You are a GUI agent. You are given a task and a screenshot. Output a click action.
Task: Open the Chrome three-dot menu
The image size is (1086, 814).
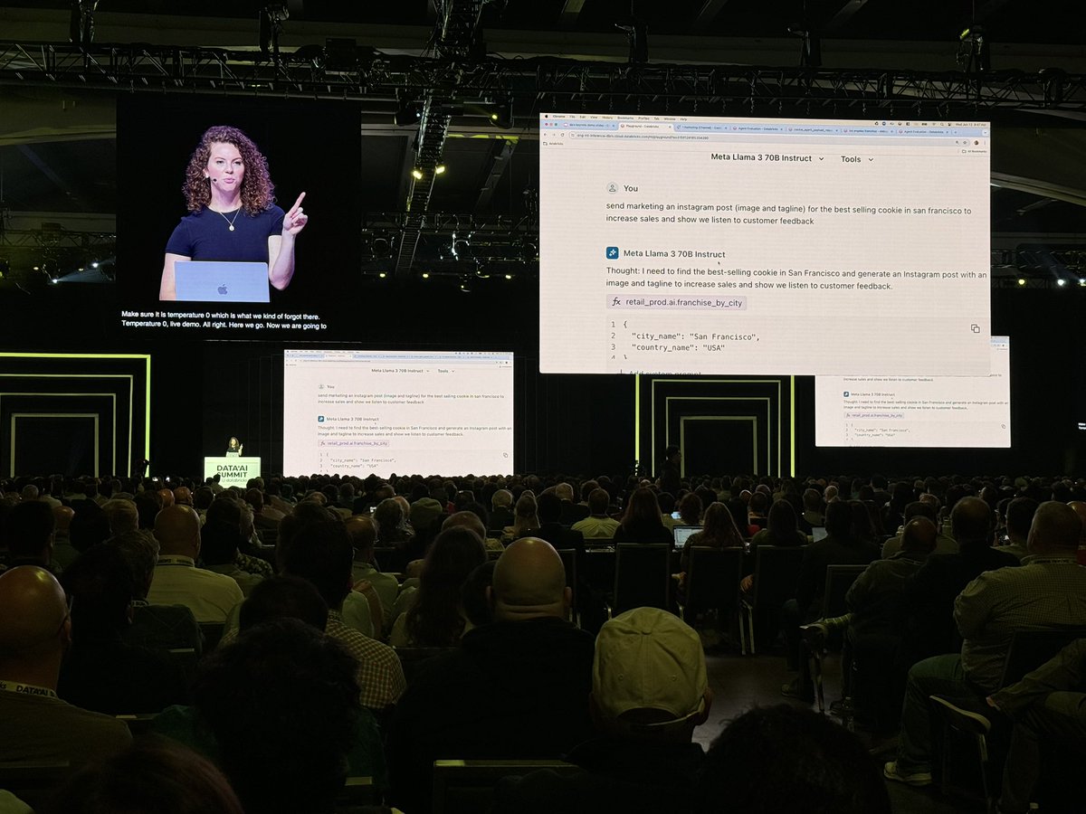pyautogui.click(x=985, y=143)
